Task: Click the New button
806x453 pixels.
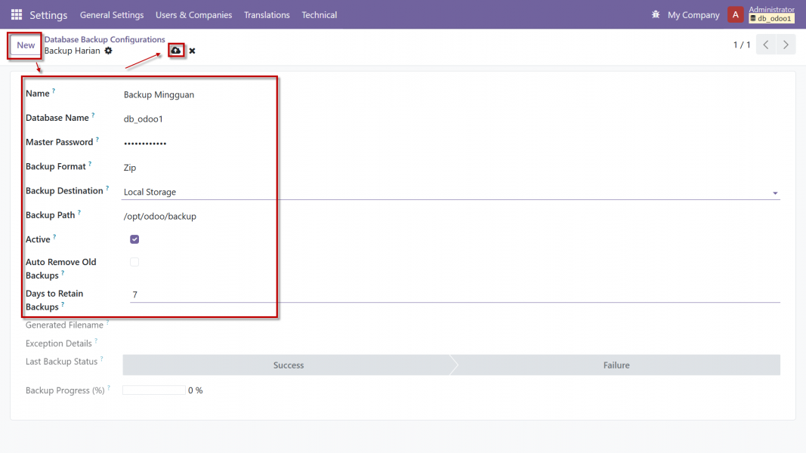Action: point(26,45)
